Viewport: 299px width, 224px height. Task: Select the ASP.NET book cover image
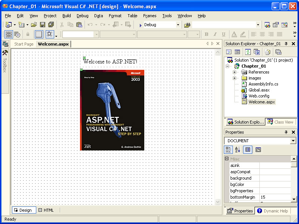[x=112, y=110]
